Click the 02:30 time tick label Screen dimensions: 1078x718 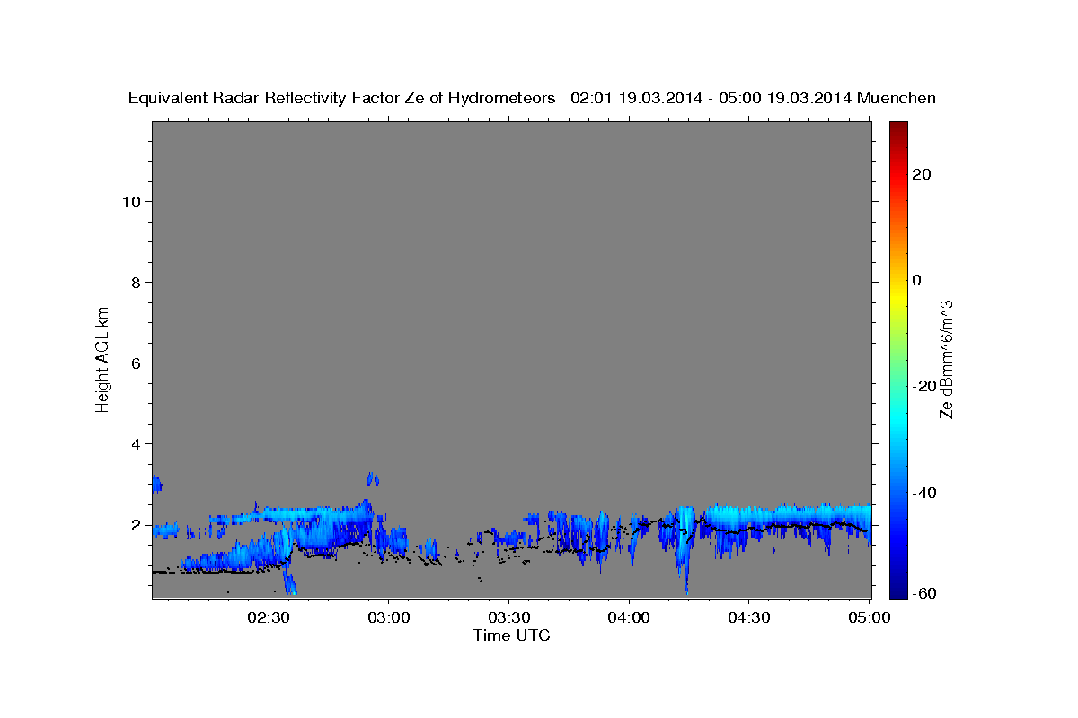[269, 617]
